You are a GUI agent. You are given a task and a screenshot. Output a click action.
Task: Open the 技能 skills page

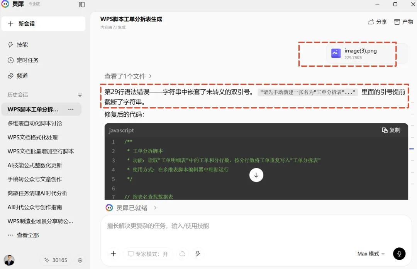[x=18, y=45]
